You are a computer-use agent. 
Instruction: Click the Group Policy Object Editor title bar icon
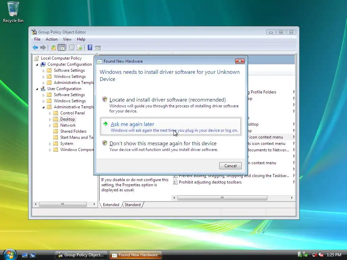coord(34,32)
